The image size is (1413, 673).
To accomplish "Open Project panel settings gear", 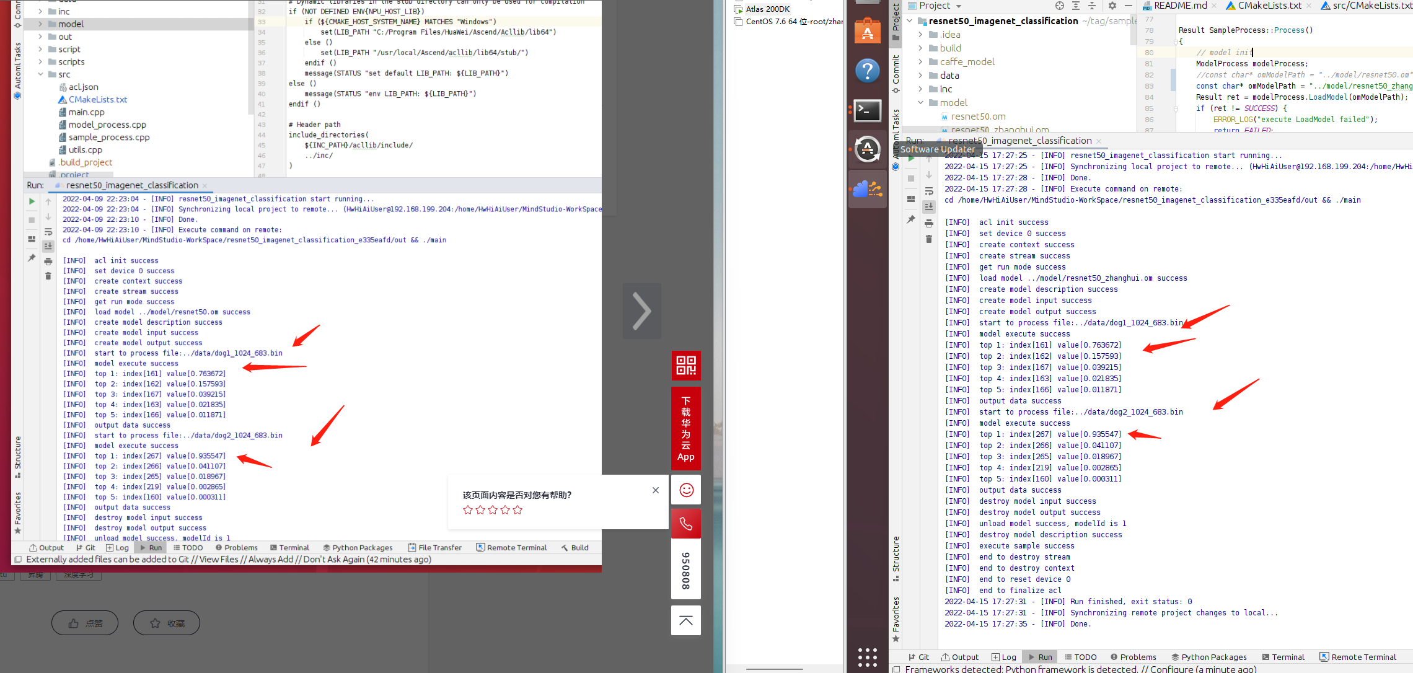I will (1112, 6).
